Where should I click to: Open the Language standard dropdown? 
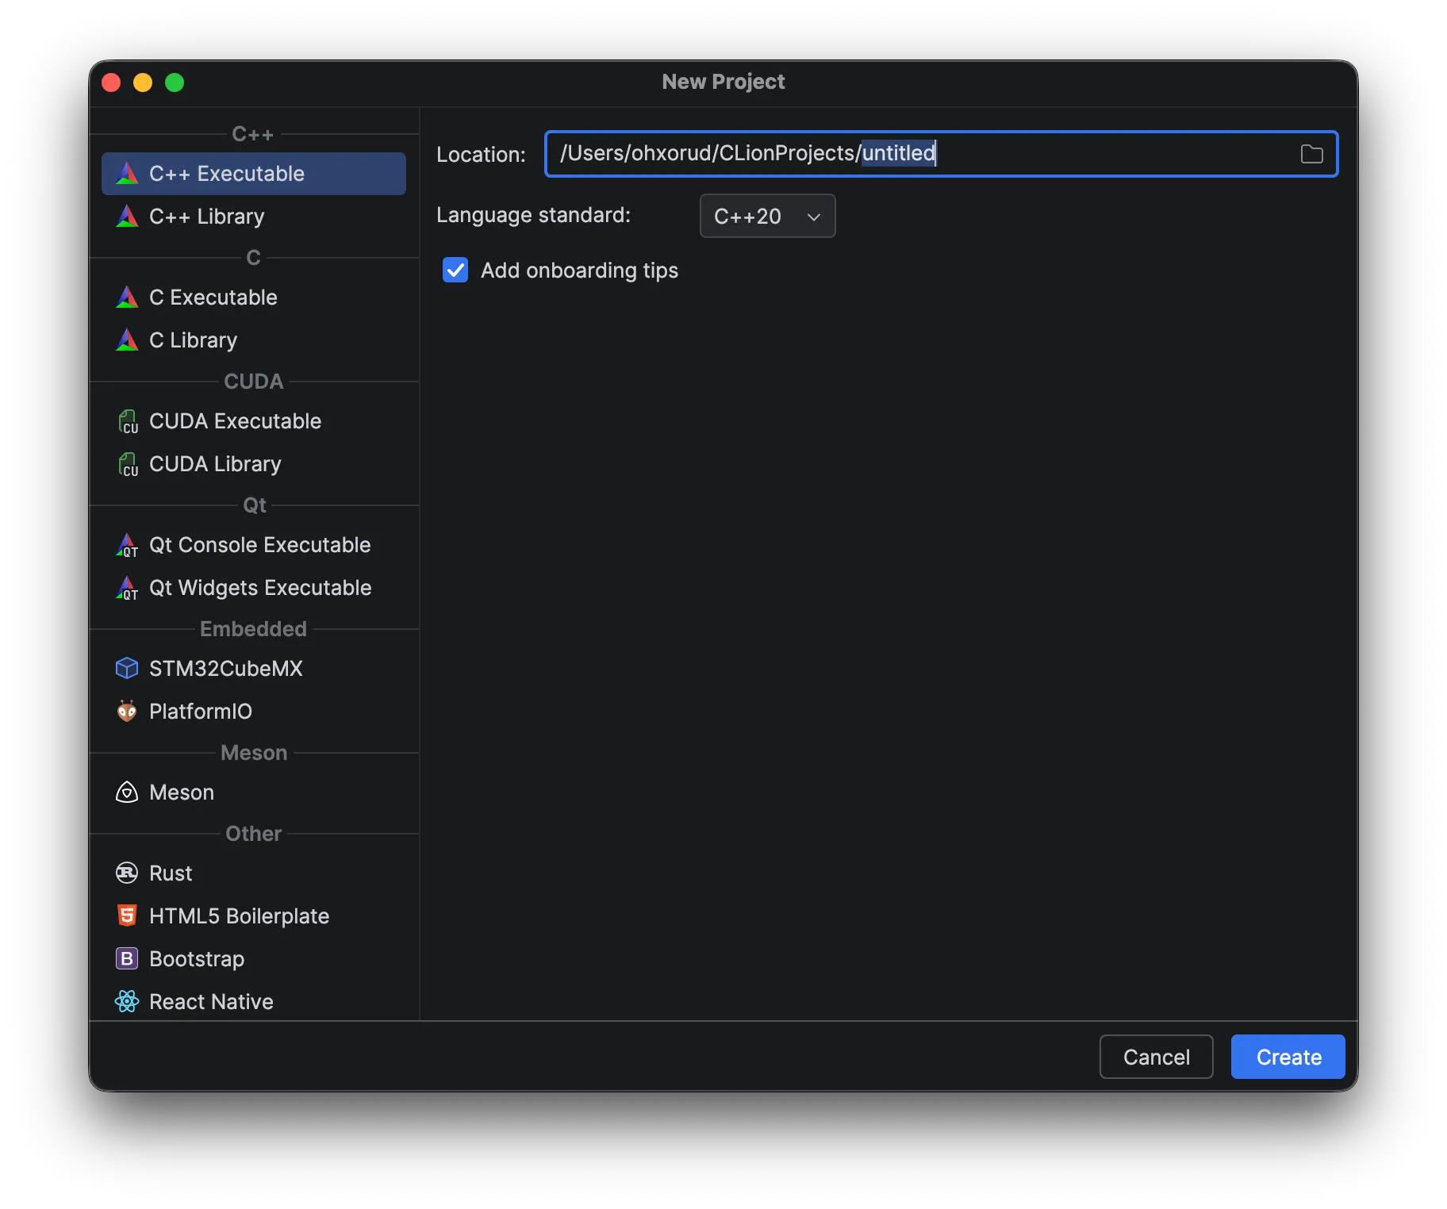point(766,216)
